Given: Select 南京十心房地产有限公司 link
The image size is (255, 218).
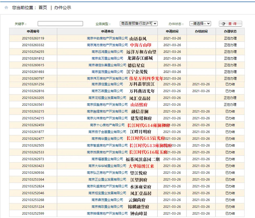Looking at the screenshot, I should pyautogui.click(x=107, y=125).
